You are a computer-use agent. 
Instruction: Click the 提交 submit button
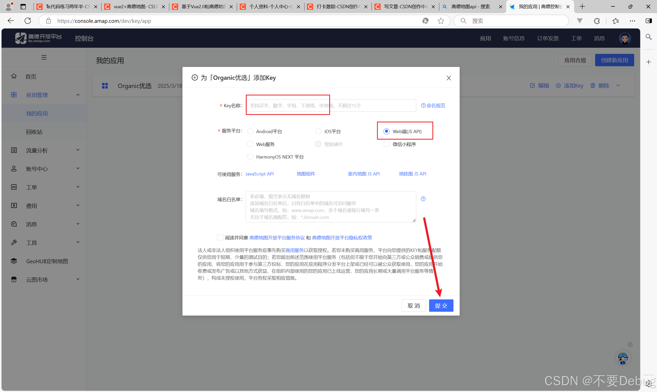pos(441,306)
